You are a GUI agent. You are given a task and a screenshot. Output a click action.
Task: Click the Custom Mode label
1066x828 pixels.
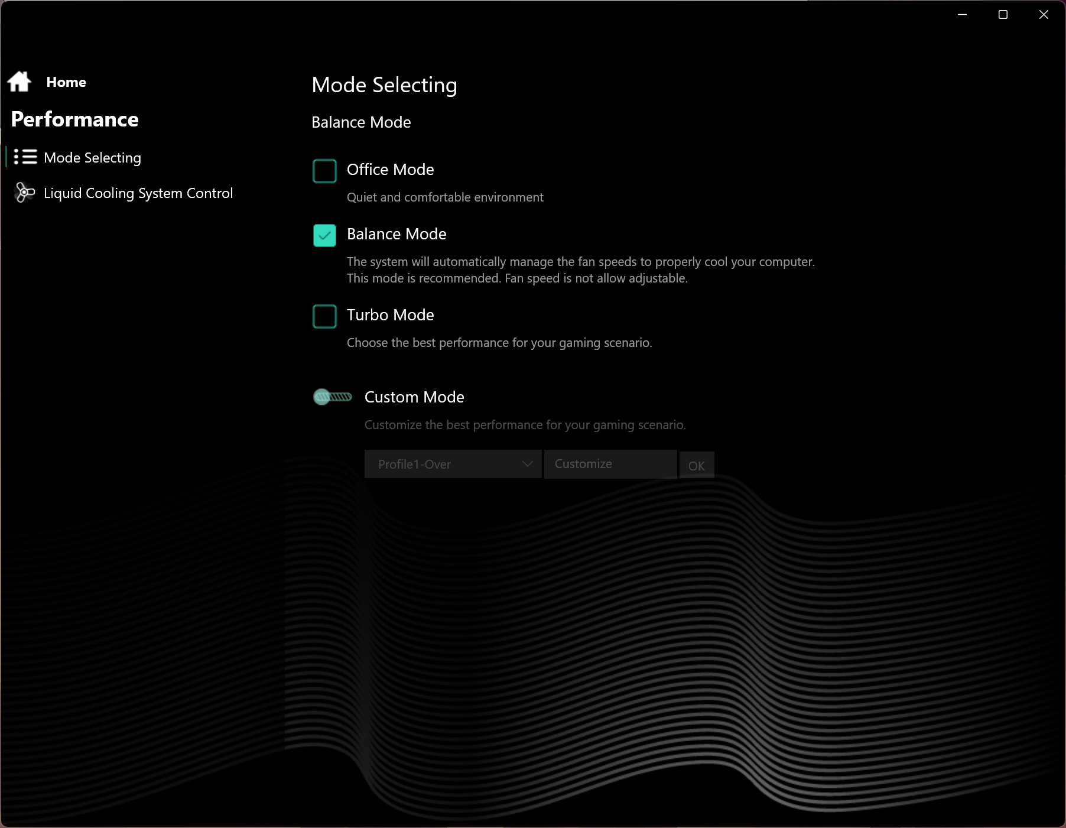414,397
